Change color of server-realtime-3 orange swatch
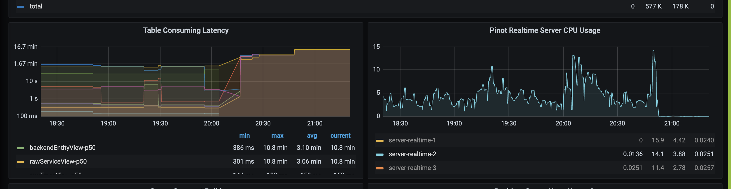Screen dimensions: 731x189 (x=380, y=168)
